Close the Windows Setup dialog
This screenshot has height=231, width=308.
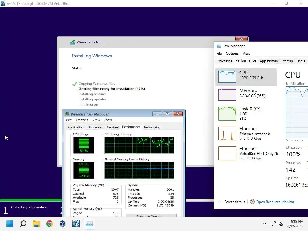pyautogui.click(x=241, y=38)
